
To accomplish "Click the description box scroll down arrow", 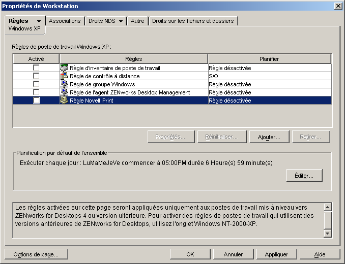I will point(327,233).
